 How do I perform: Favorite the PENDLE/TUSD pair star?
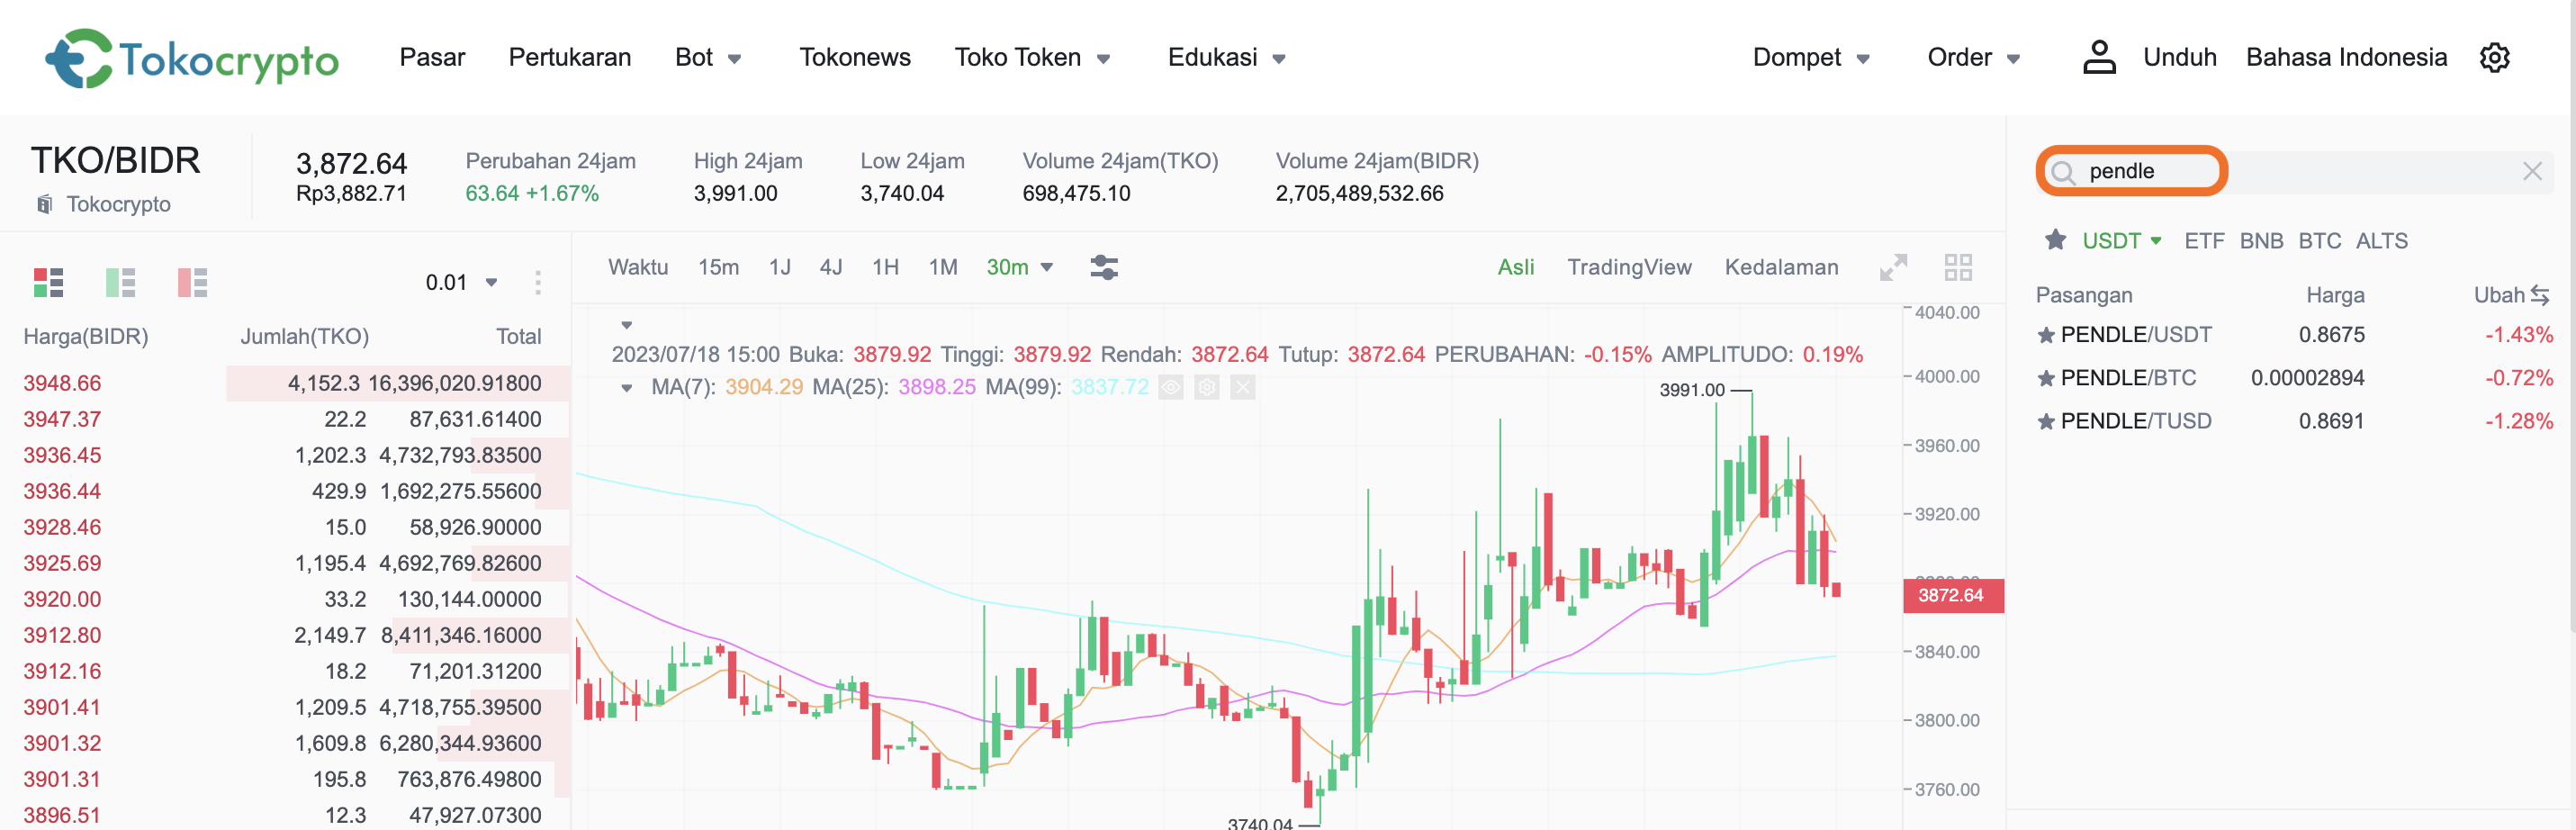2046,422
